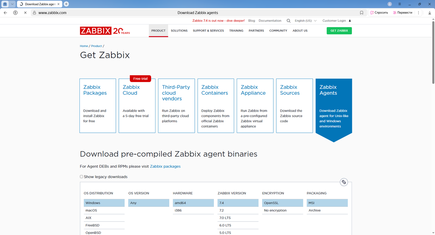Click the profile avatar icon in title bar
Image resolution: width=435 pixels, height=235 pixels.
pos(390,4)
